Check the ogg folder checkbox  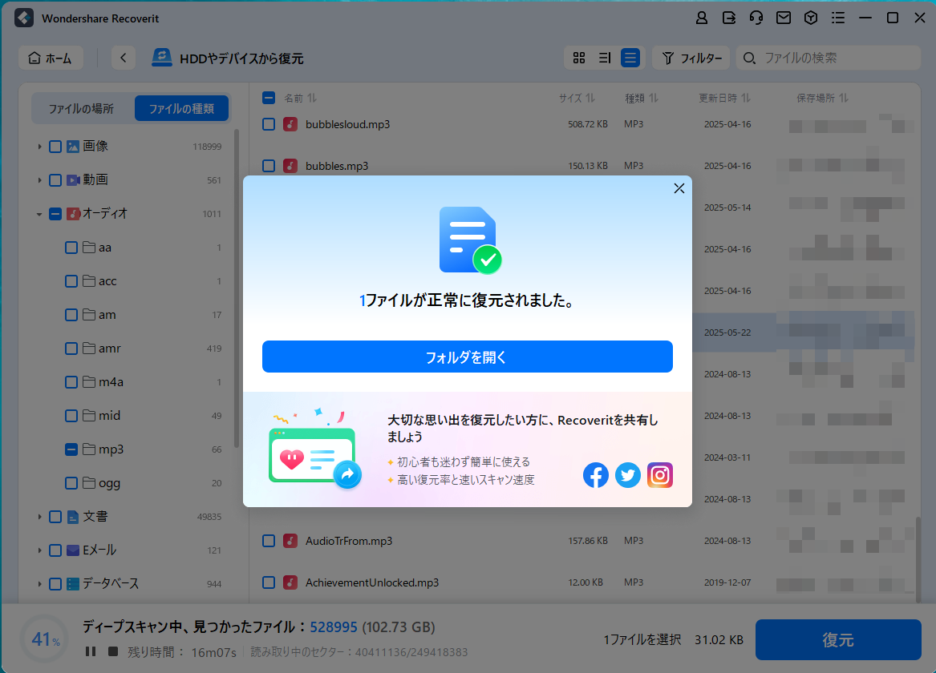71,483
